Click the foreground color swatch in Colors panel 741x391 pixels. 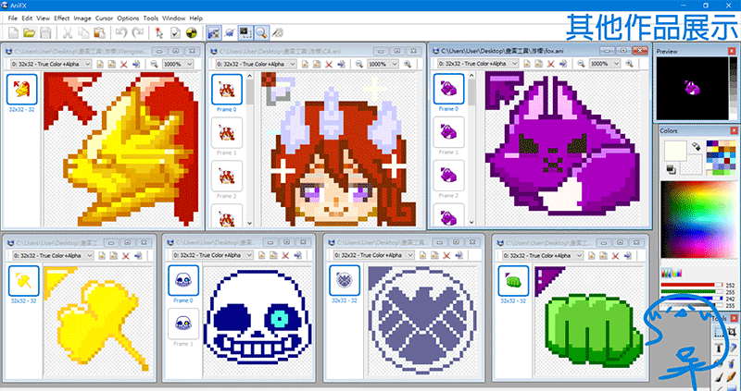coord(675,152)
